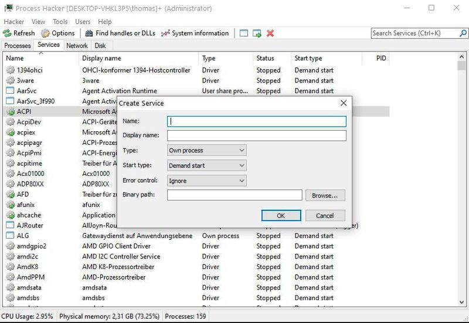
Task: Sort by the Type column header
Action: (226, 58)
